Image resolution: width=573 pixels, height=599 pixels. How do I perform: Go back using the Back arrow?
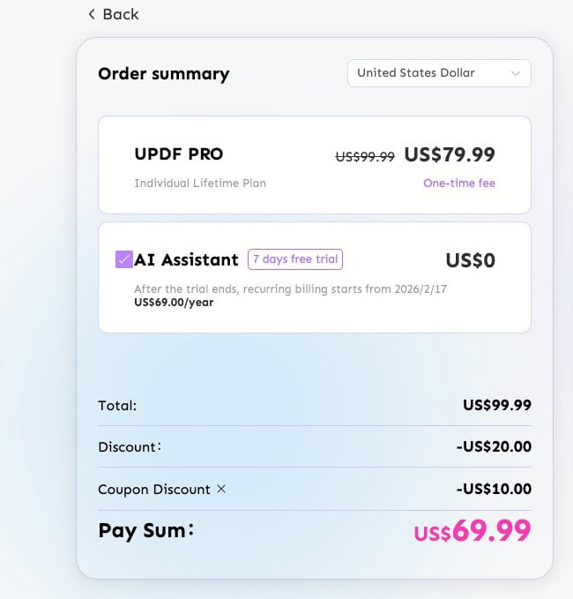(x=92, y=14)
